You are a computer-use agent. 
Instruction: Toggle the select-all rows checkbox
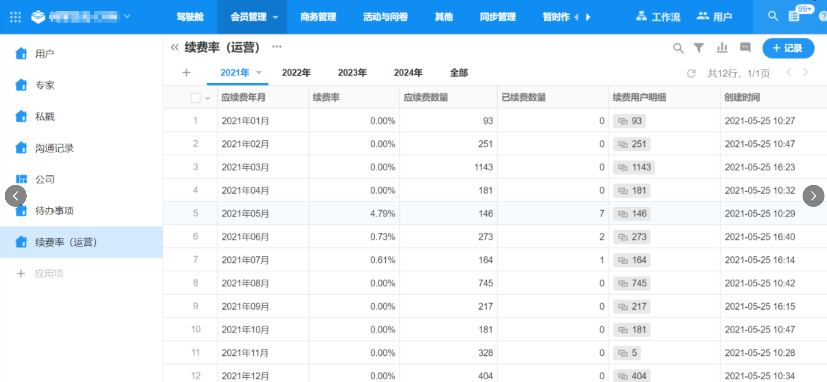coord(195,97)
